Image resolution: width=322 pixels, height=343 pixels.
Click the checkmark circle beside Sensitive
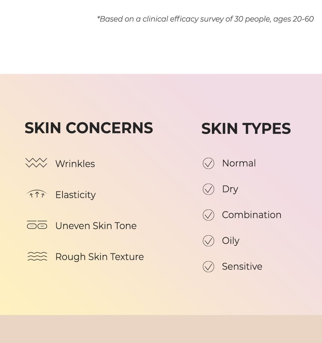click(x=208, y=267)
